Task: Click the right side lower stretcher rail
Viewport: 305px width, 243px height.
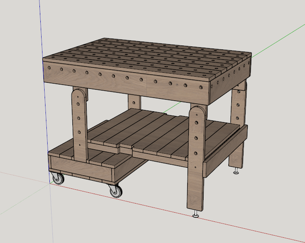Action: coord(221,159)
